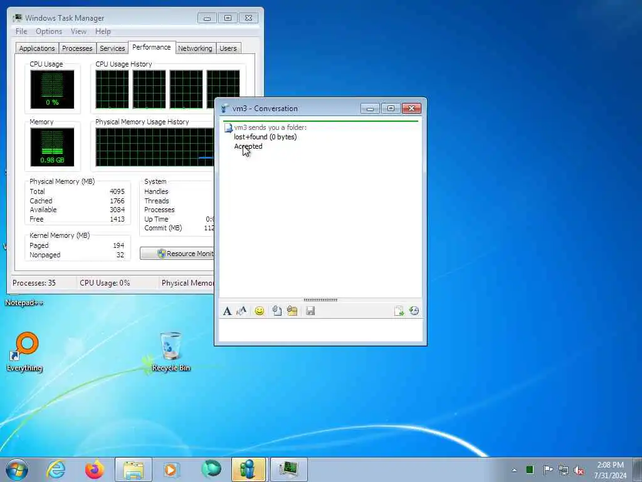Maximize the vm3 Conversation window
This screenshot has height=482, width=642.
pos(391,109)
